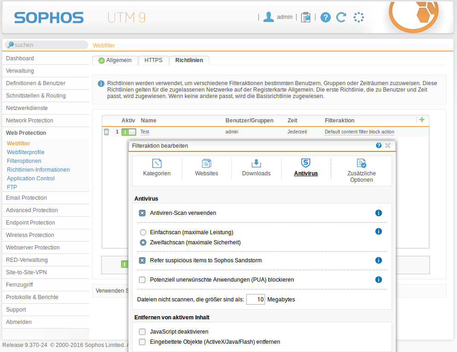Open Zusätzliche Optionen section icon
This screenshot has height=352, width=457.
tap(361, 163)
